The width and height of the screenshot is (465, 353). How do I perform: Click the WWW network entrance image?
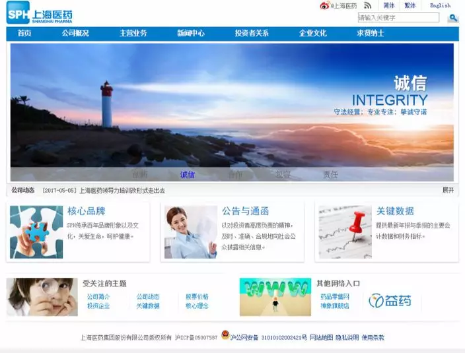coord(275,297)
